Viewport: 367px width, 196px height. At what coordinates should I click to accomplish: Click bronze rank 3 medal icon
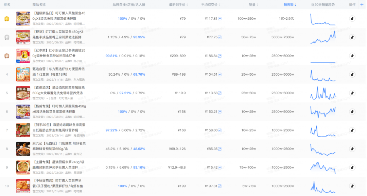click(x=7, y=56)
